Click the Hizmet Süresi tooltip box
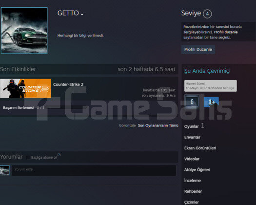This screenshot has width=256, height=205. 211,86
